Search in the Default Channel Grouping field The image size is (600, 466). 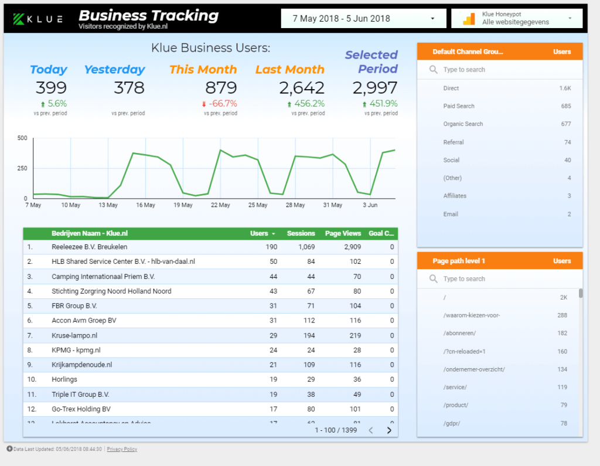(x=500, y=69)
